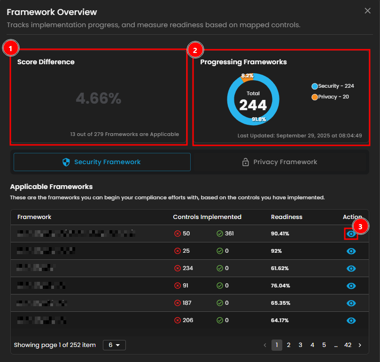Click eye icon in 61.62% readiness row
This screenshot has height=362, width=380.
351,269
